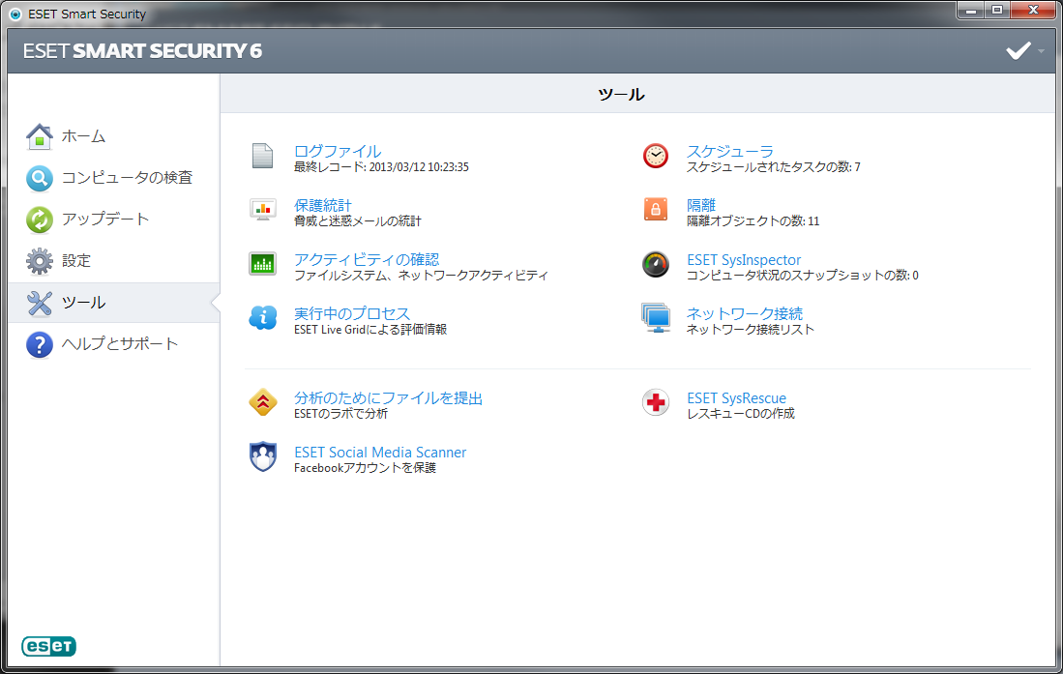The width and height of the screenshot is (1063, 674).
Task: Click the SysInspector gauge icon
Action: pyautogui.click(x=656, y=264)
